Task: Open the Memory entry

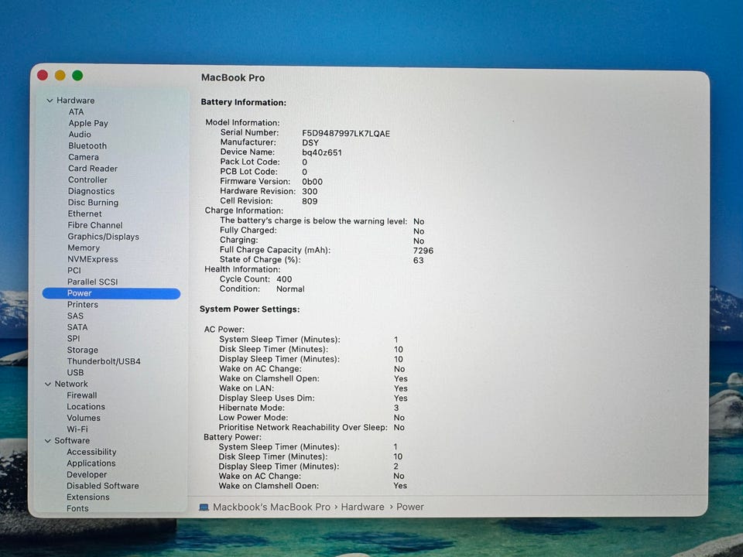Action: [84, 248]
